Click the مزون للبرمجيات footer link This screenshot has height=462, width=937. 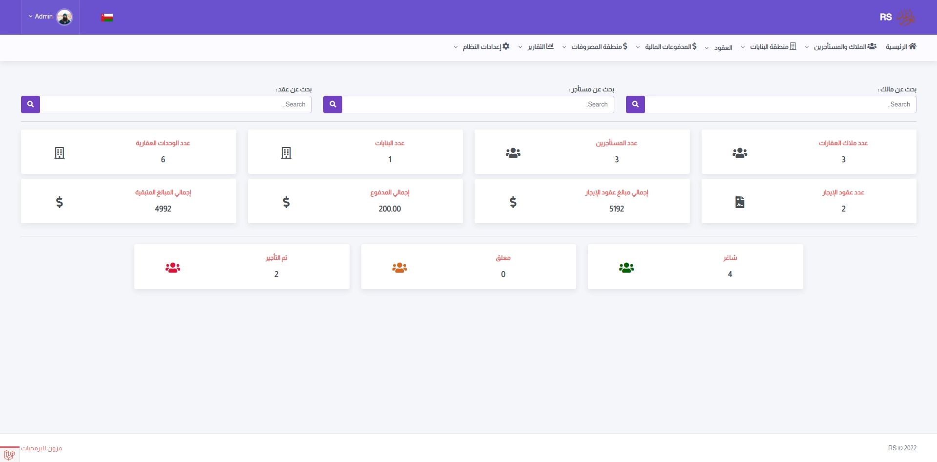click(42, 448)
